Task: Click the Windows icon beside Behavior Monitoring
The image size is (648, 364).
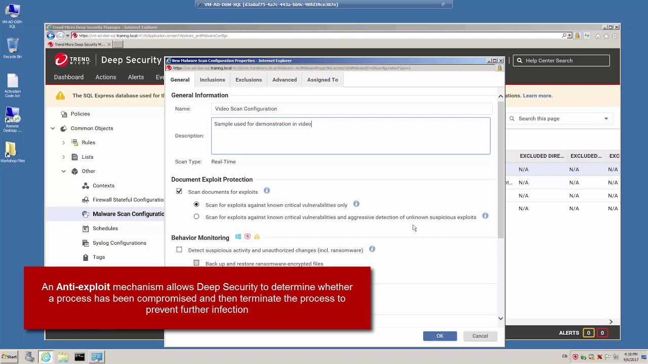Action: [238, 237]
